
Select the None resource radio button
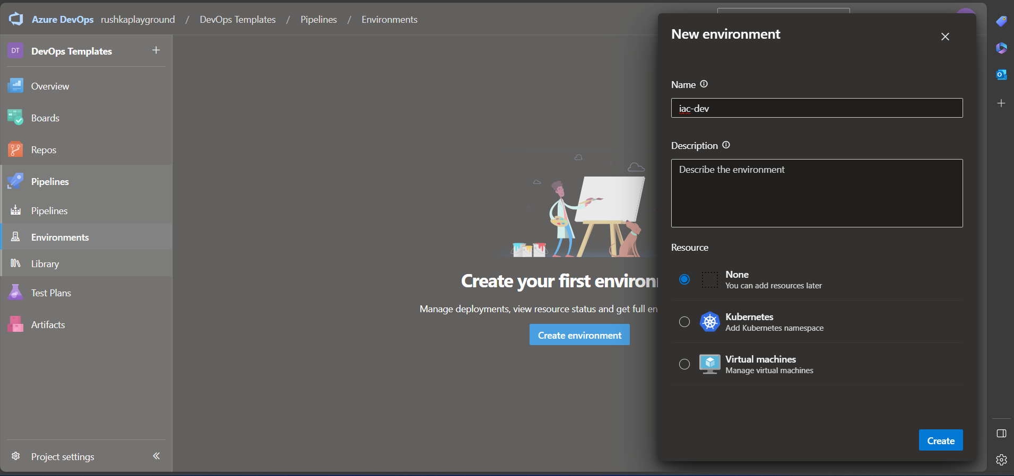point(684,279)
